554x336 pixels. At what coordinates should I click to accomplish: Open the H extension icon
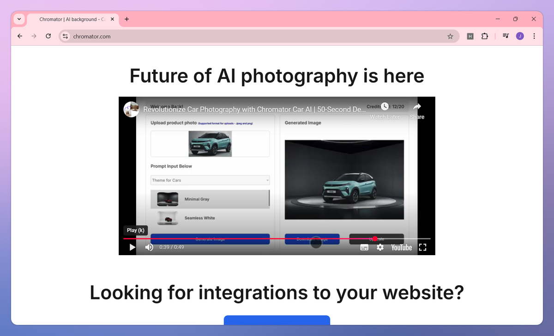(x=470, y=36)
